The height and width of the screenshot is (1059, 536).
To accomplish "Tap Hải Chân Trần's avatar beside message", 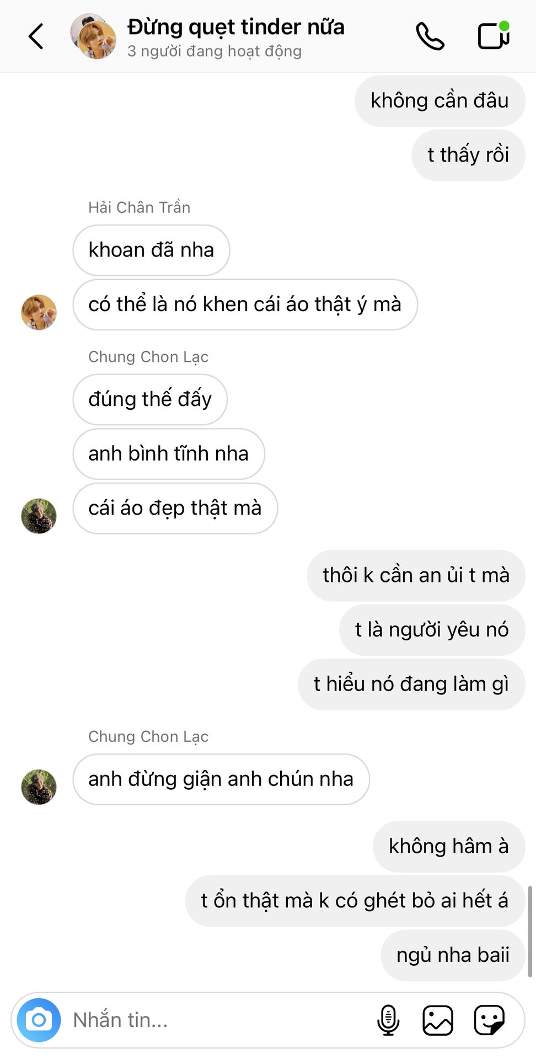I will [x=39, y=312].
